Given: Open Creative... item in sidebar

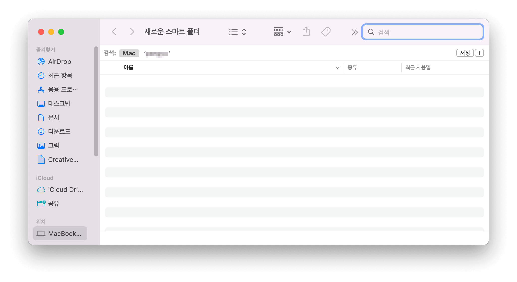Looking at the screenshot, I should point(60,160).
